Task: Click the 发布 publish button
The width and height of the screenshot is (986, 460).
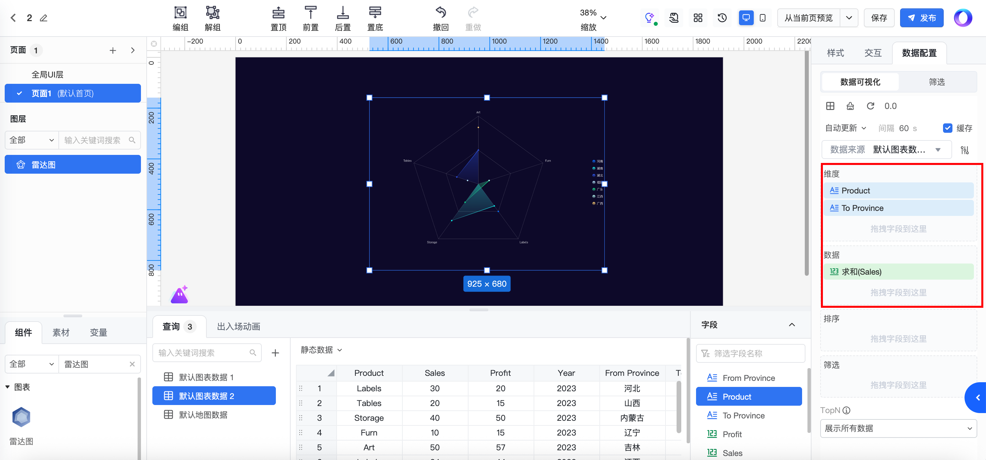Action: point(921,18)
